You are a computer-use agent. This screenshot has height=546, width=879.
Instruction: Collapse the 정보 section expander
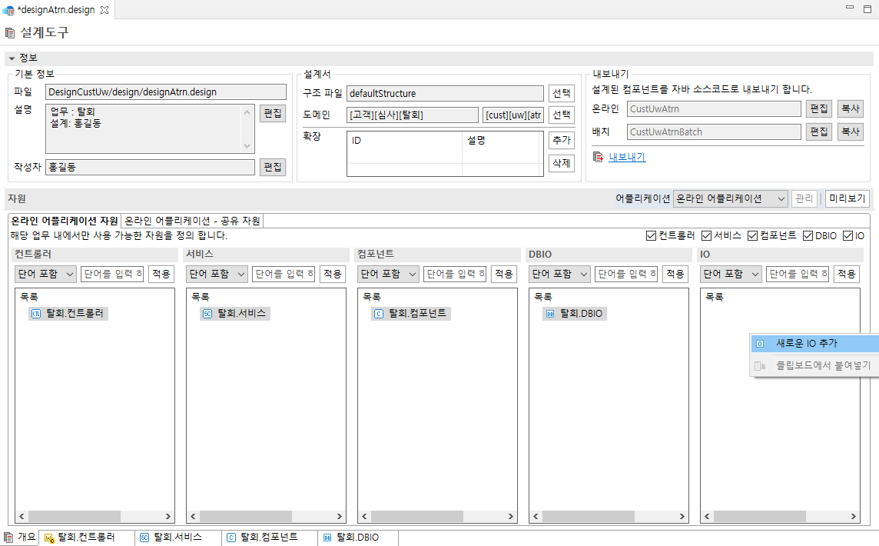coord(12,58)
